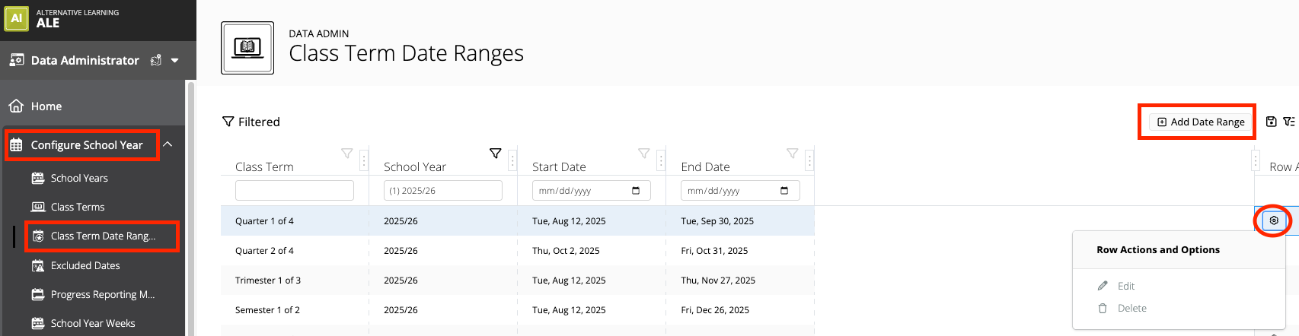
Task: Toggle the School Year column filter icon
Action: coord(496,154)
